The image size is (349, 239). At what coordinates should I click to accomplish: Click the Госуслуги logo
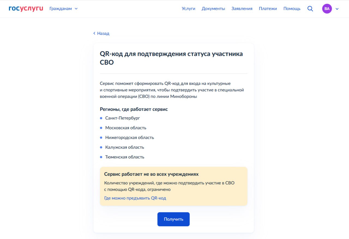pos(26,8)
